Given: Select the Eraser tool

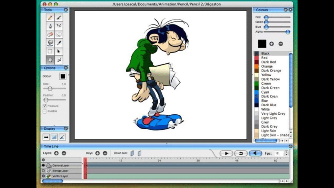Looking at the screenshot, I should pyautogui.click(x=50, y=35).
